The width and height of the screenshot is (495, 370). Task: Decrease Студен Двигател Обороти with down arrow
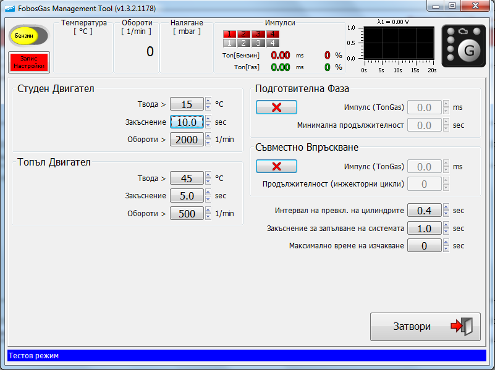[208, 143]
